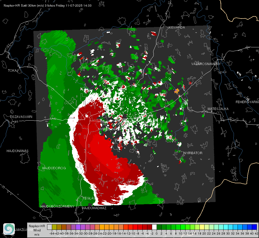Viewport: 259px width, 238px height.
Task: Click the NYÍREGYHÁZA city label
Action: click(x=110, y=129)
